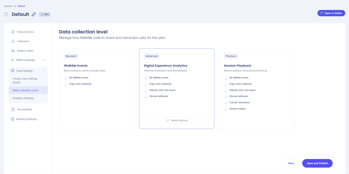Click the system icon left of Default title
Screen dimensions: 349x174
(x=6, y=14)
